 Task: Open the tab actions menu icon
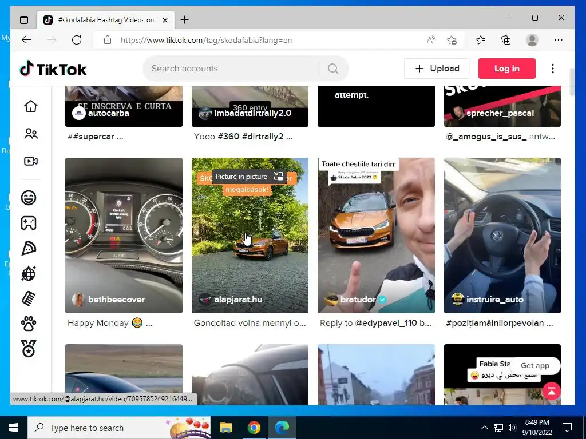point(24,20)
